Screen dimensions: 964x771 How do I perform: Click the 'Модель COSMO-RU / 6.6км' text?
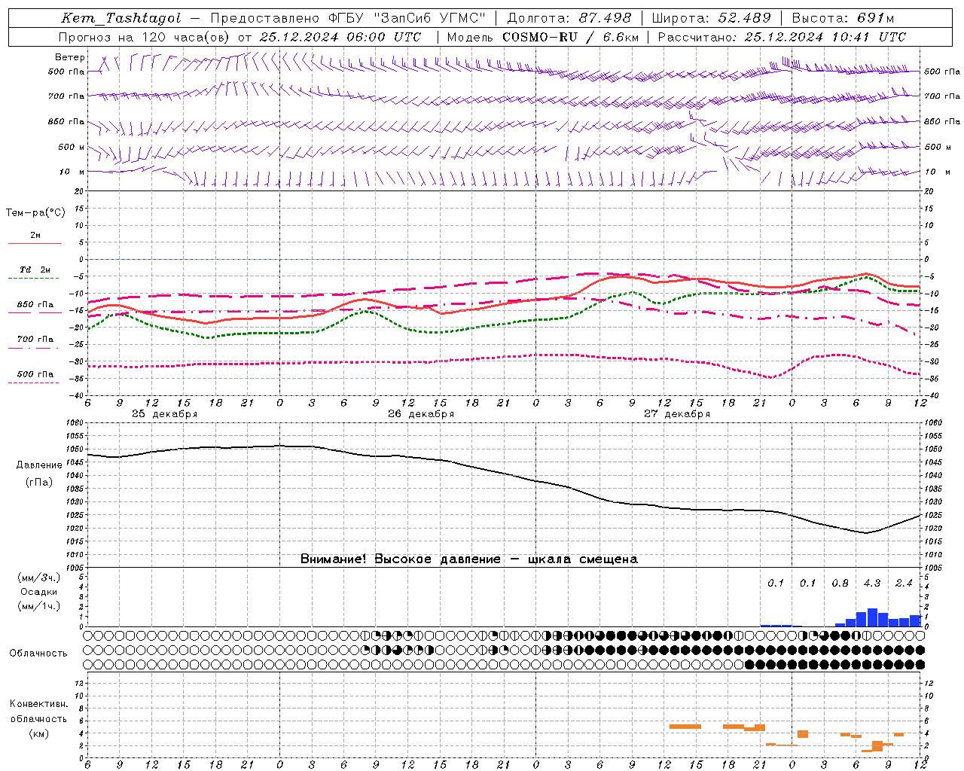(543, 37)
